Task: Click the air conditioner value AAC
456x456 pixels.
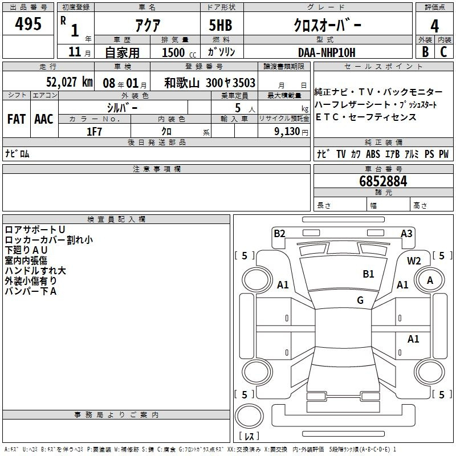Action: point(44,119)
